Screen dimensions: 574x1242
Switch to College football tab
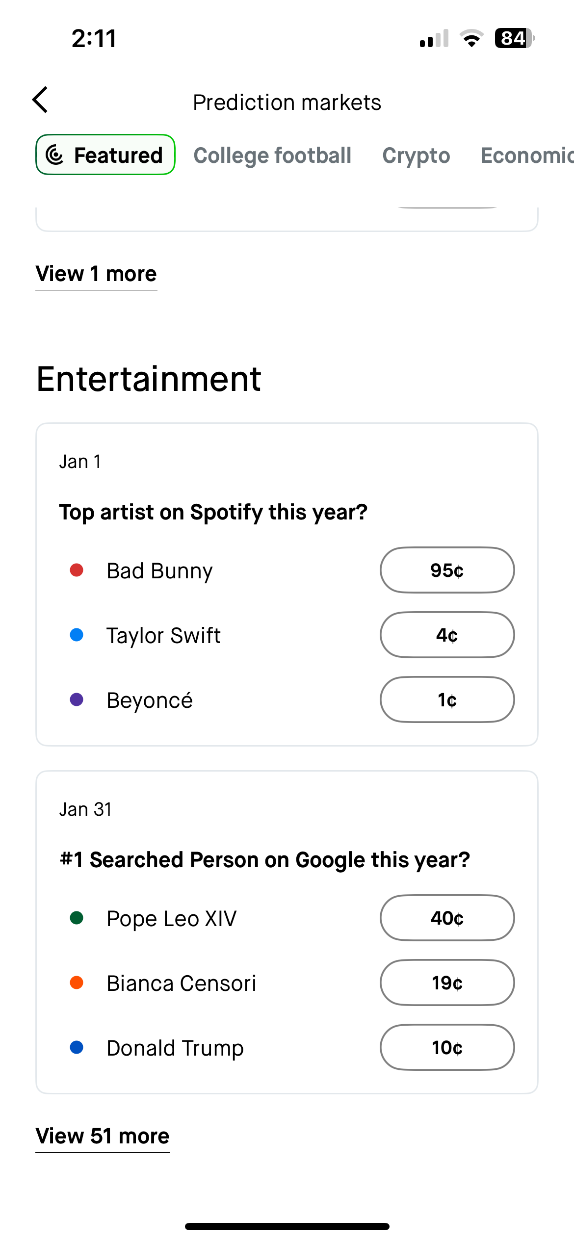click(272, 155)
